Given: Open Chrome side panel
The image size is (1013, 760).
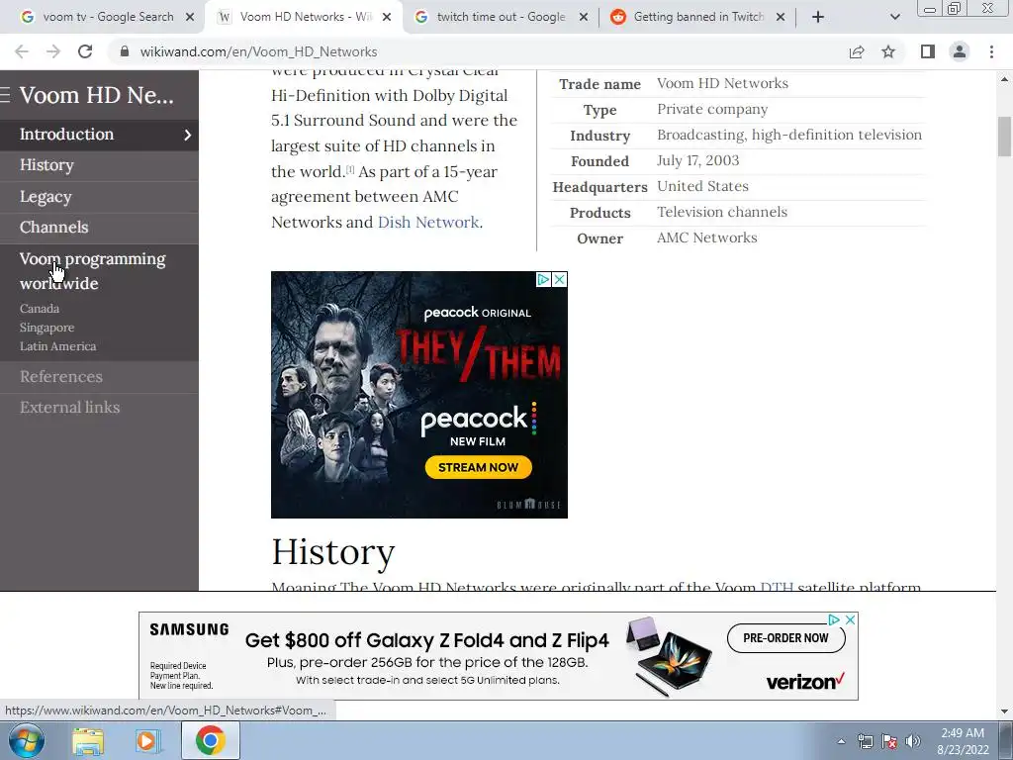Looking at the screenshot, I should click(928, 51).
